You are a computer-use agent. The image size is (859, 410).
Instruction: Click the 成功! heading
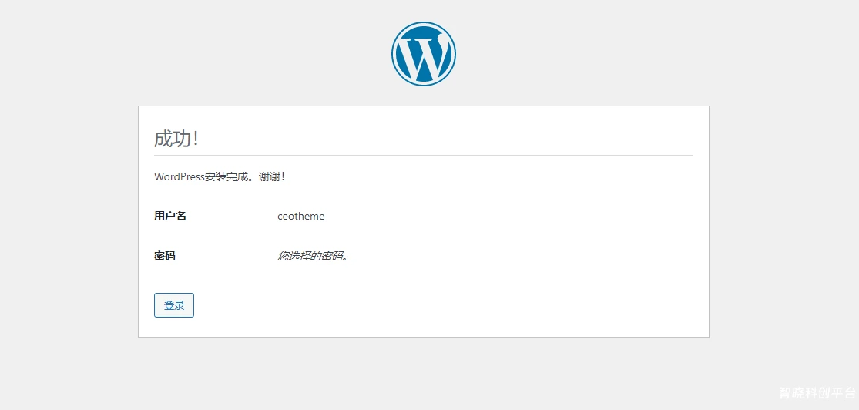(176, 139)
